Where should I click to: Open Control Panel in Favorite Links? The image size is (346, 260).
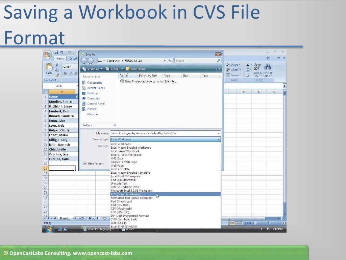[96, 104]
